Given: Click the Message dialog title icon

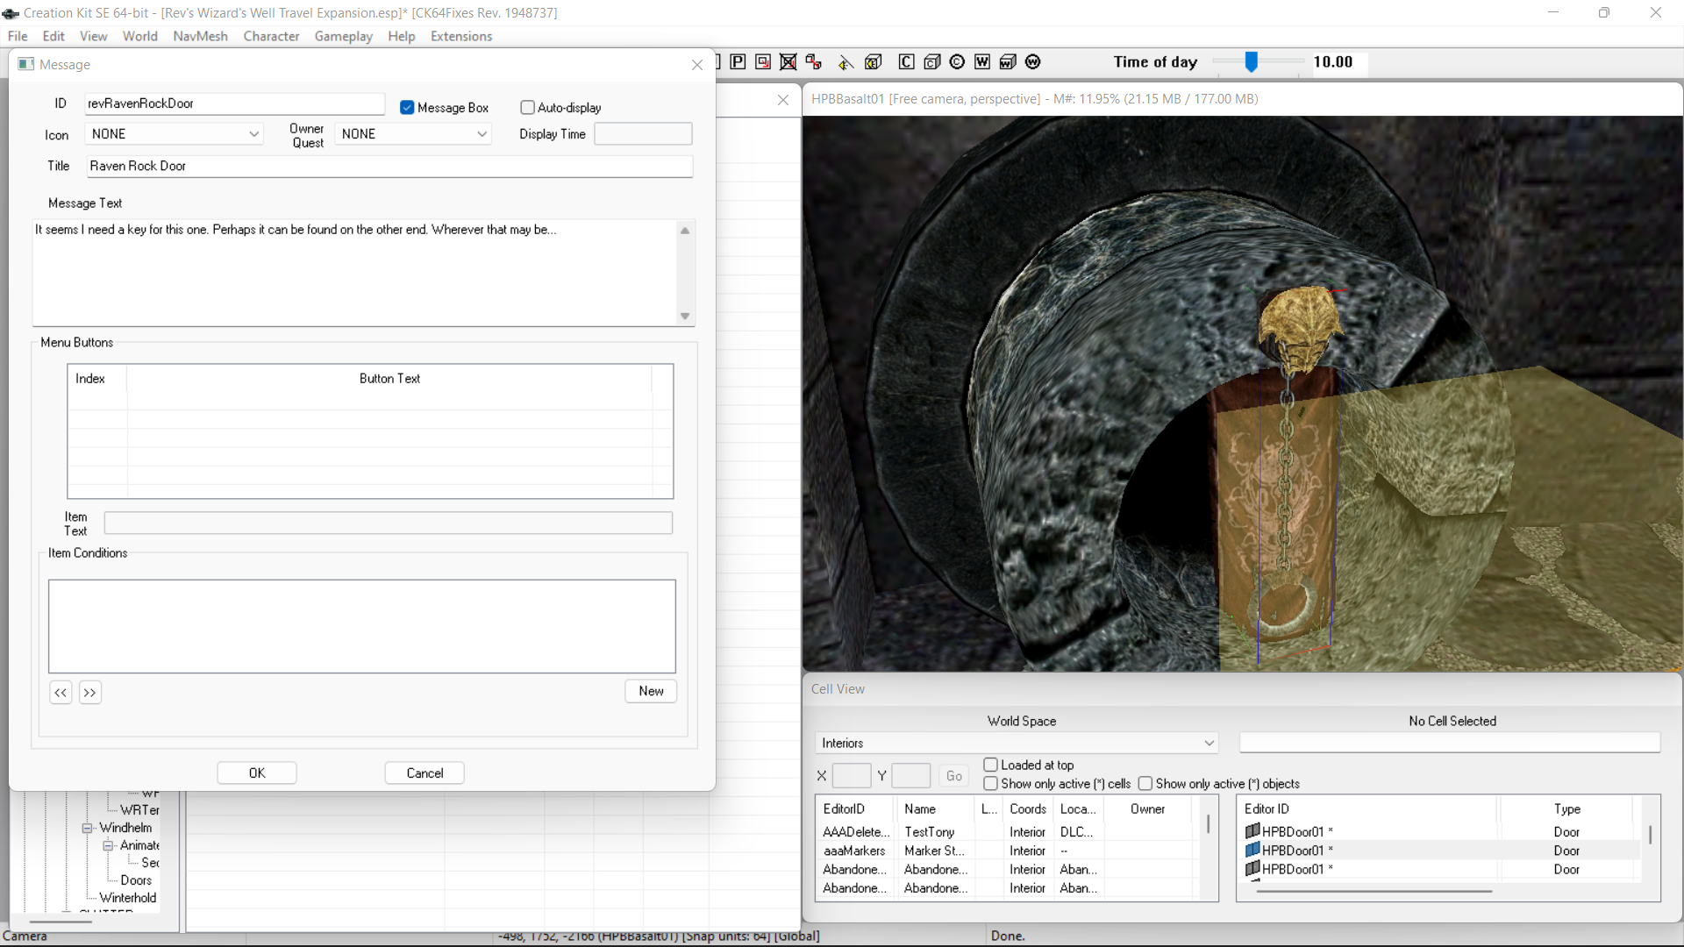Looking at the screenshot, I should [26, 64].
